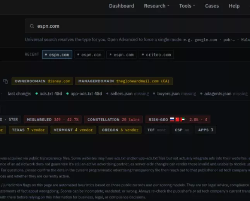This screenshot has width=250, height=201.
Task: Open the CONSTELLATION 20 twins badge
Action: click(x=113, y=119)
